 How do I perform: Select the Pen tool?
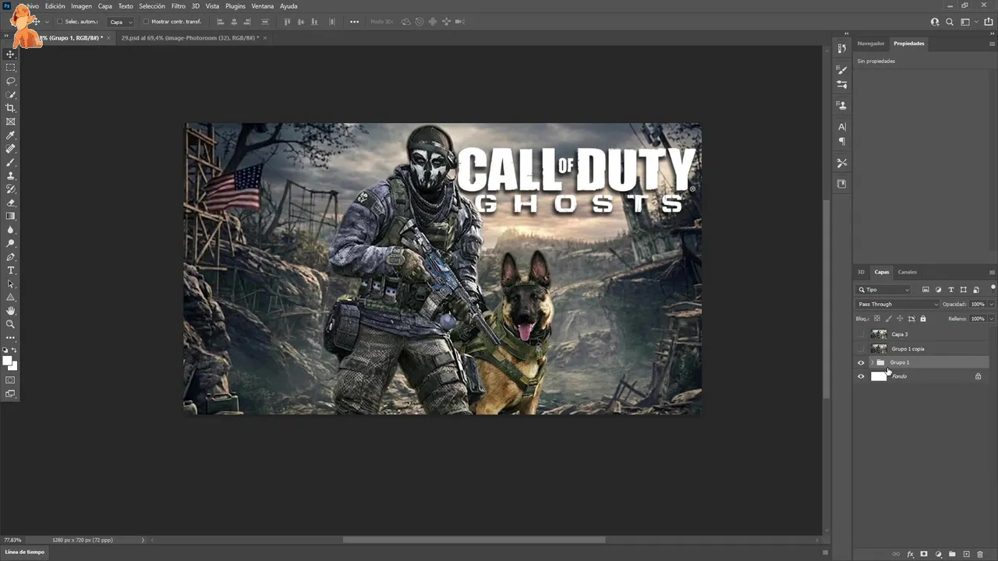click(x=11, y=257)
